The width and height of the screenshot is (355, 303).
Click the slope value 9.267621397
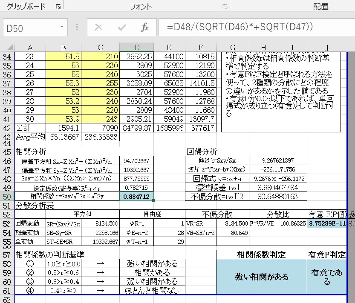click(278, 160)
